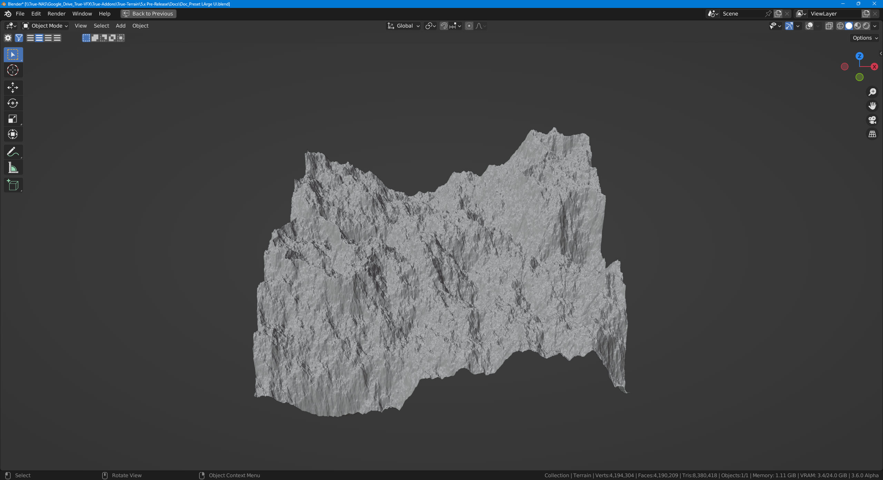Select the Measure ruler tool
883x480 pixels.
point(13,168)
